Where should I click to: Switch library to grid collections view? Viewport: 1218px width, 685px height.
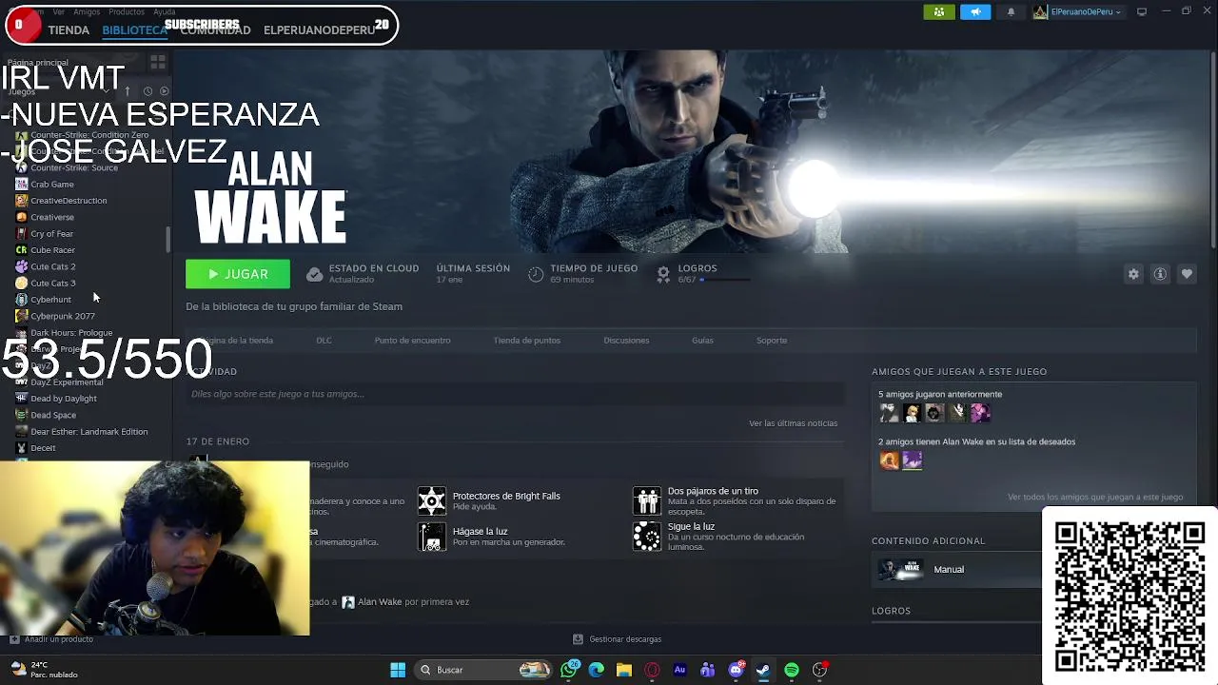(x=158, y=62)
